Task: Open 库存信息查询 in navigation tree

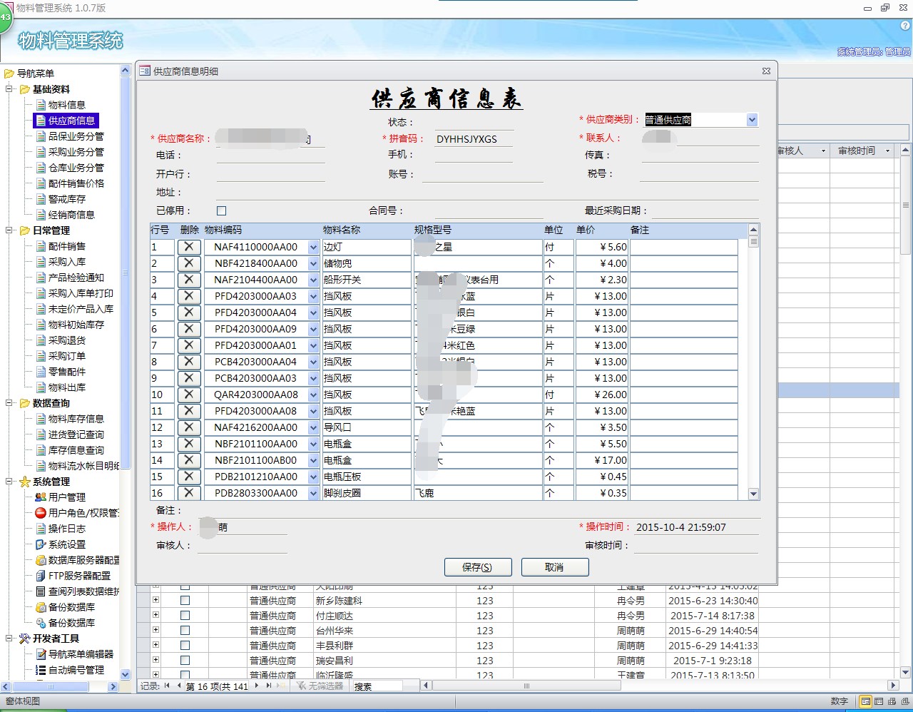Action: click(x=76, y=450)
